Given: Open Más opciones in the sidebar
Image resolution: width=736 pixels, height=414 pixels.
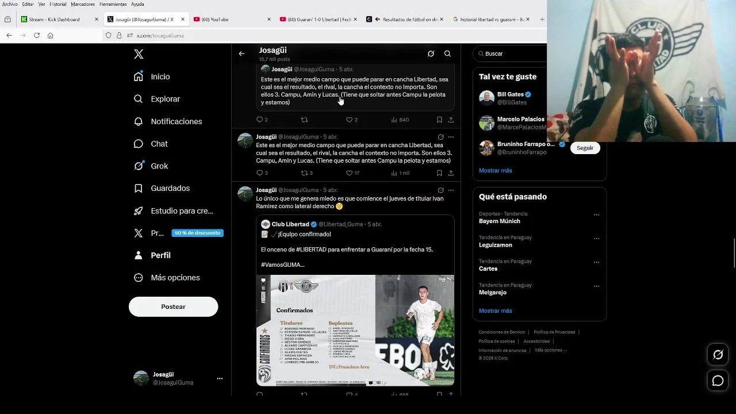Looking at the screenshot, I should coord(167,278).
